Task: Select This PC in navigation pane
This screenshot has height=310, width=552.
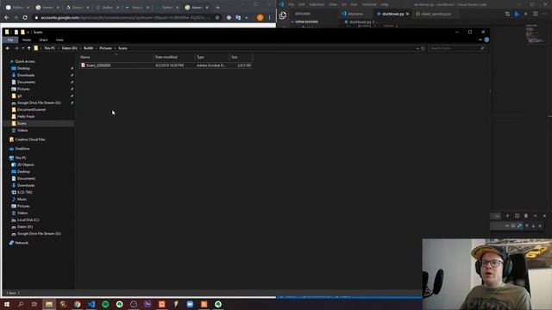Action: pos(21,158)
